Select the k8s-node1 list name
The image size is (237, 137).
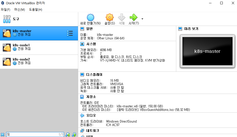pyautogui.click(x=21, y=45)
